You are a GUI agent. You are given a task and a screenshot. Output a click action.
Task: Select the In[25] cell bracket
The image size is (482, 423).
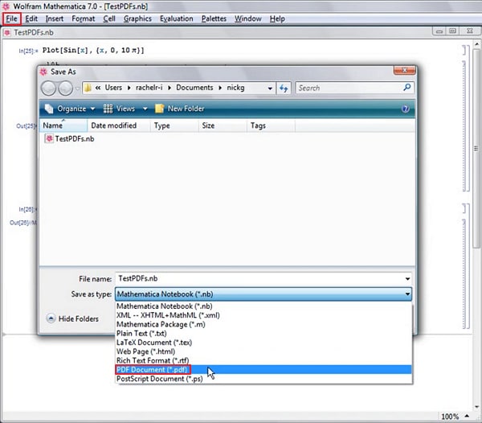[x=464, y=50]
